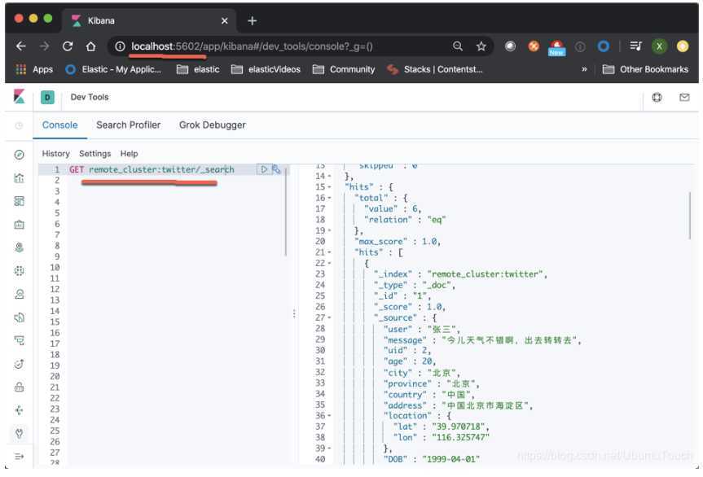Reload the page

click(68, 46)
